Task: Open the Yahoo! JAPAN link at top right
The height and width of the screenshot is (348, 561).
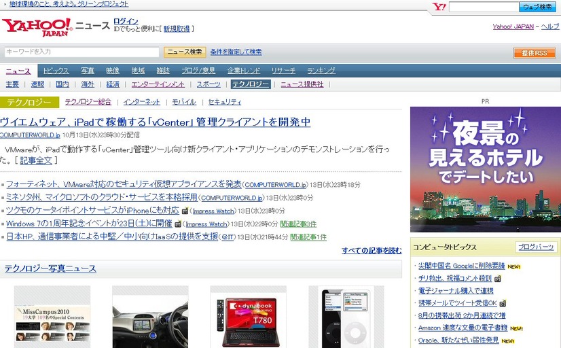Action: (x=513, y=27)
